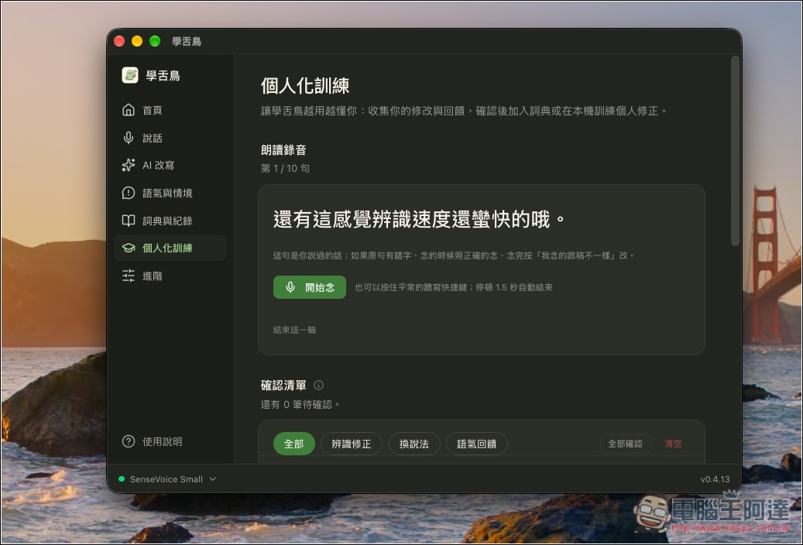Open AI 改寫 in the sidebar
Screen dimensions: 803x545
coord(170,165)
